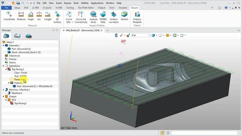
Task: Click the exit figure icon in viewport toolbar
Action: pyautogui.click(x=116, y=35)
